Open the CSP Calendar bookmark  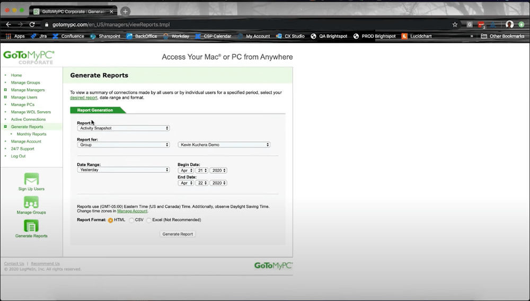[x=213, y=36]
